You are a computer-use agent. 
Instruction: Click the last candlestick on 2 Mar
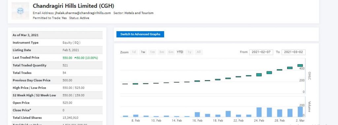(300, 66)
